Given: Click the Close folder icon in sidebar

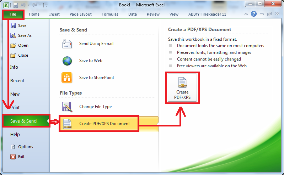Looking at the screenshot, I should coord(13,55).
